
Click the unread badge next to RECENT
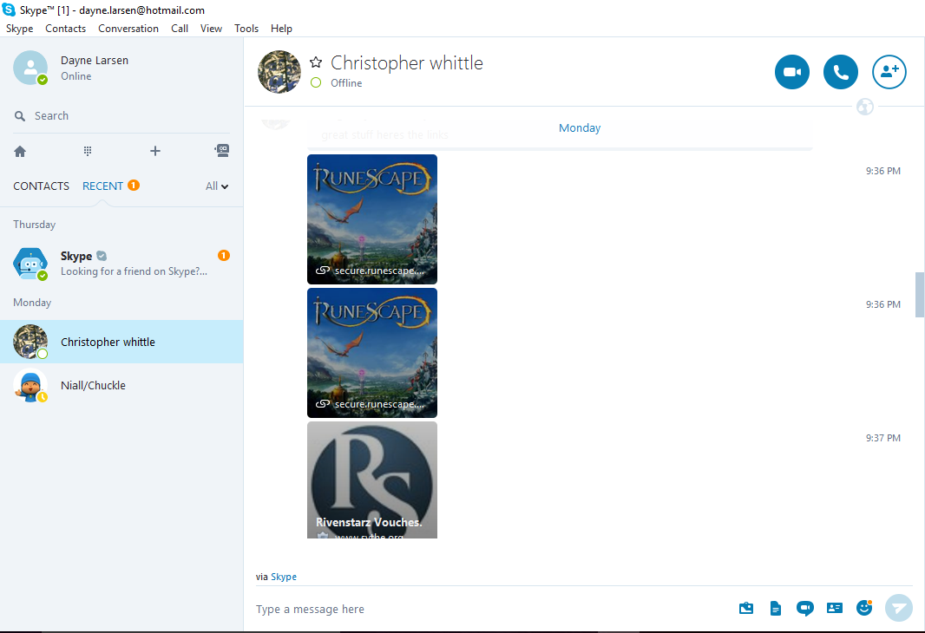point(134,185)
